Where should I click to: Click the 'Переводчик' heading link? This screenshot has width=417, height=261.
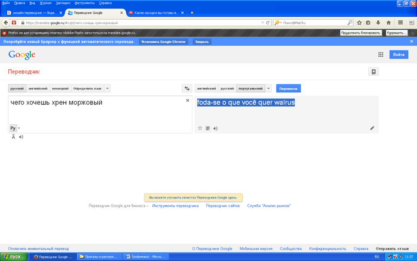click(x=24, y=72)
